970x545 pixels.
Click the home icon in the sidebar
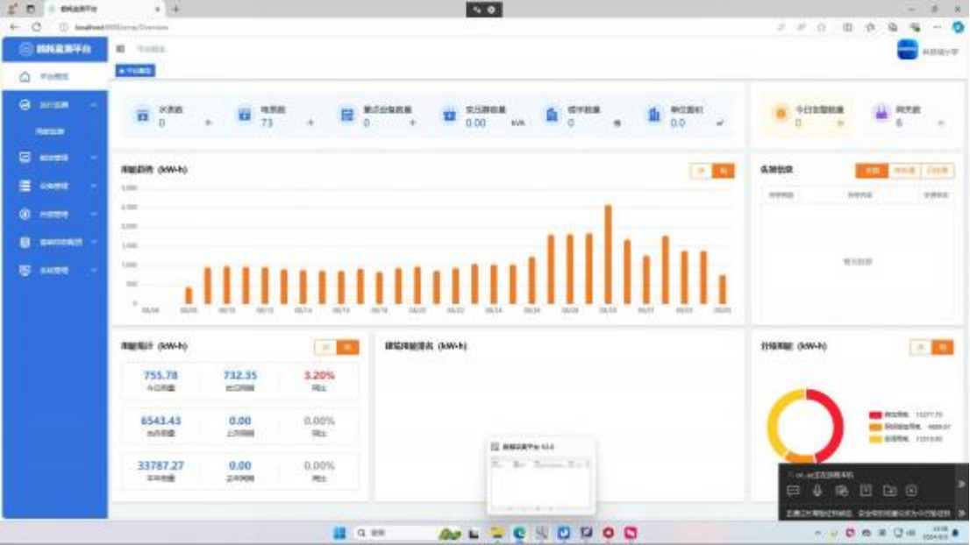coord(25,77)
